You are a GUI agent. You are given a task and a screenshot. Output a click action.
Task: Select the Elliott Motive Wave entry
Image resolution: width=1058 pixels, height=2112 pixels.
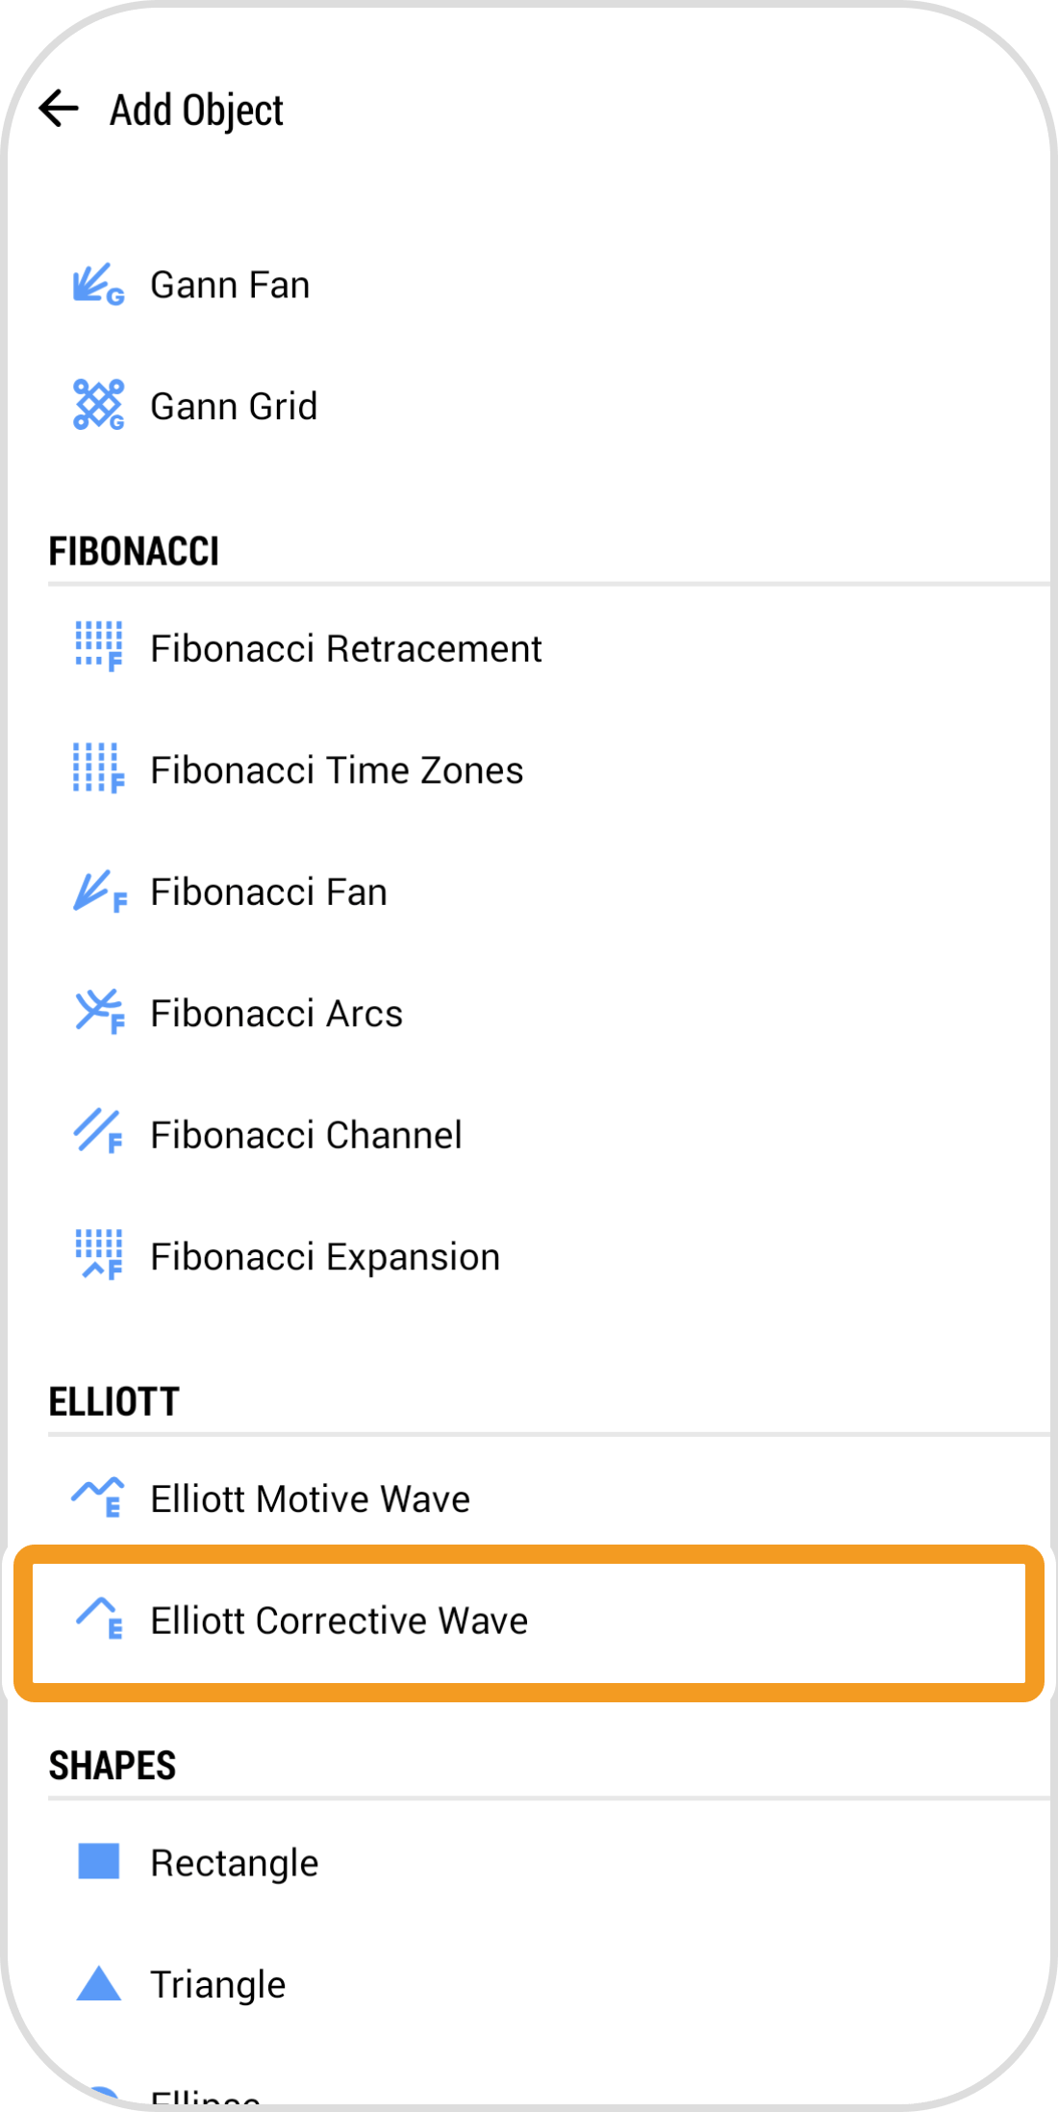[x=310, y=1499]
